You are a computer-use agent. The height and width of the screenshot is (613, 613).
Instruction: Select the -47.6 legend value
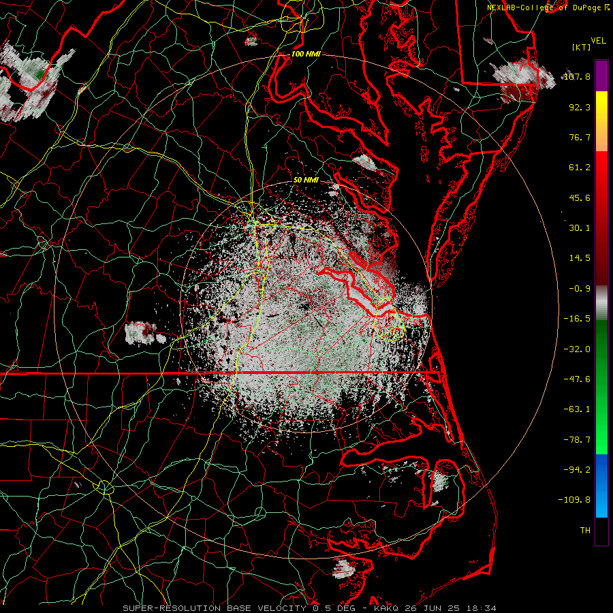[577, 379]
